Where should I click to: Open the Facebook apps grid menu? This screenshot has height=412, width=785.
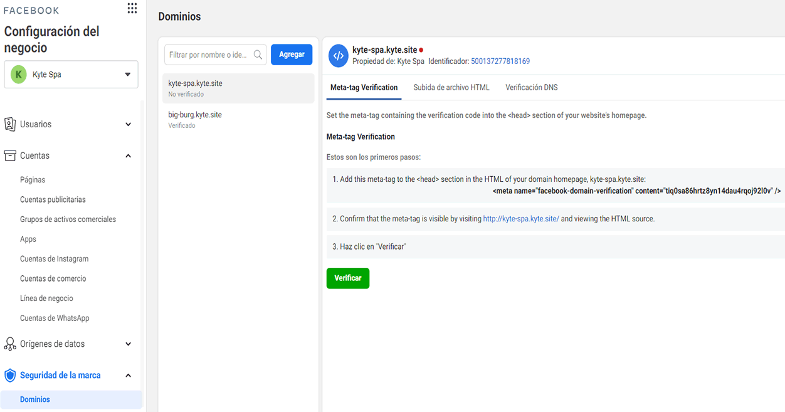132,8
